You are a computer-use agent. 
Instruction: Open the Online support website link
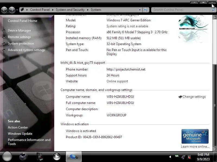coord(117,81)
